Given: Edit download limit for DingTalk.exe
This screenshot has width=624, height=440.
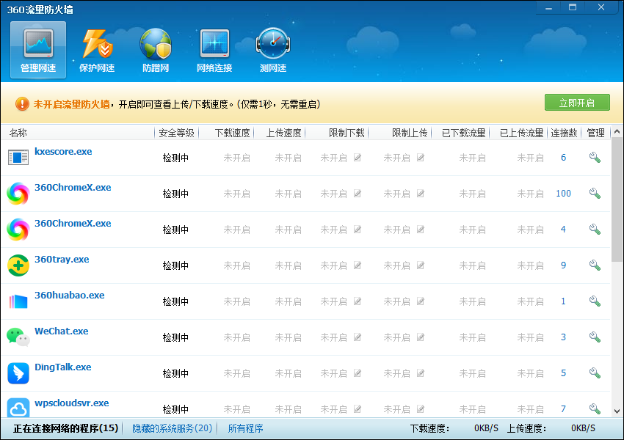Looking at the screenshot, I should click(x=358, y=373).
